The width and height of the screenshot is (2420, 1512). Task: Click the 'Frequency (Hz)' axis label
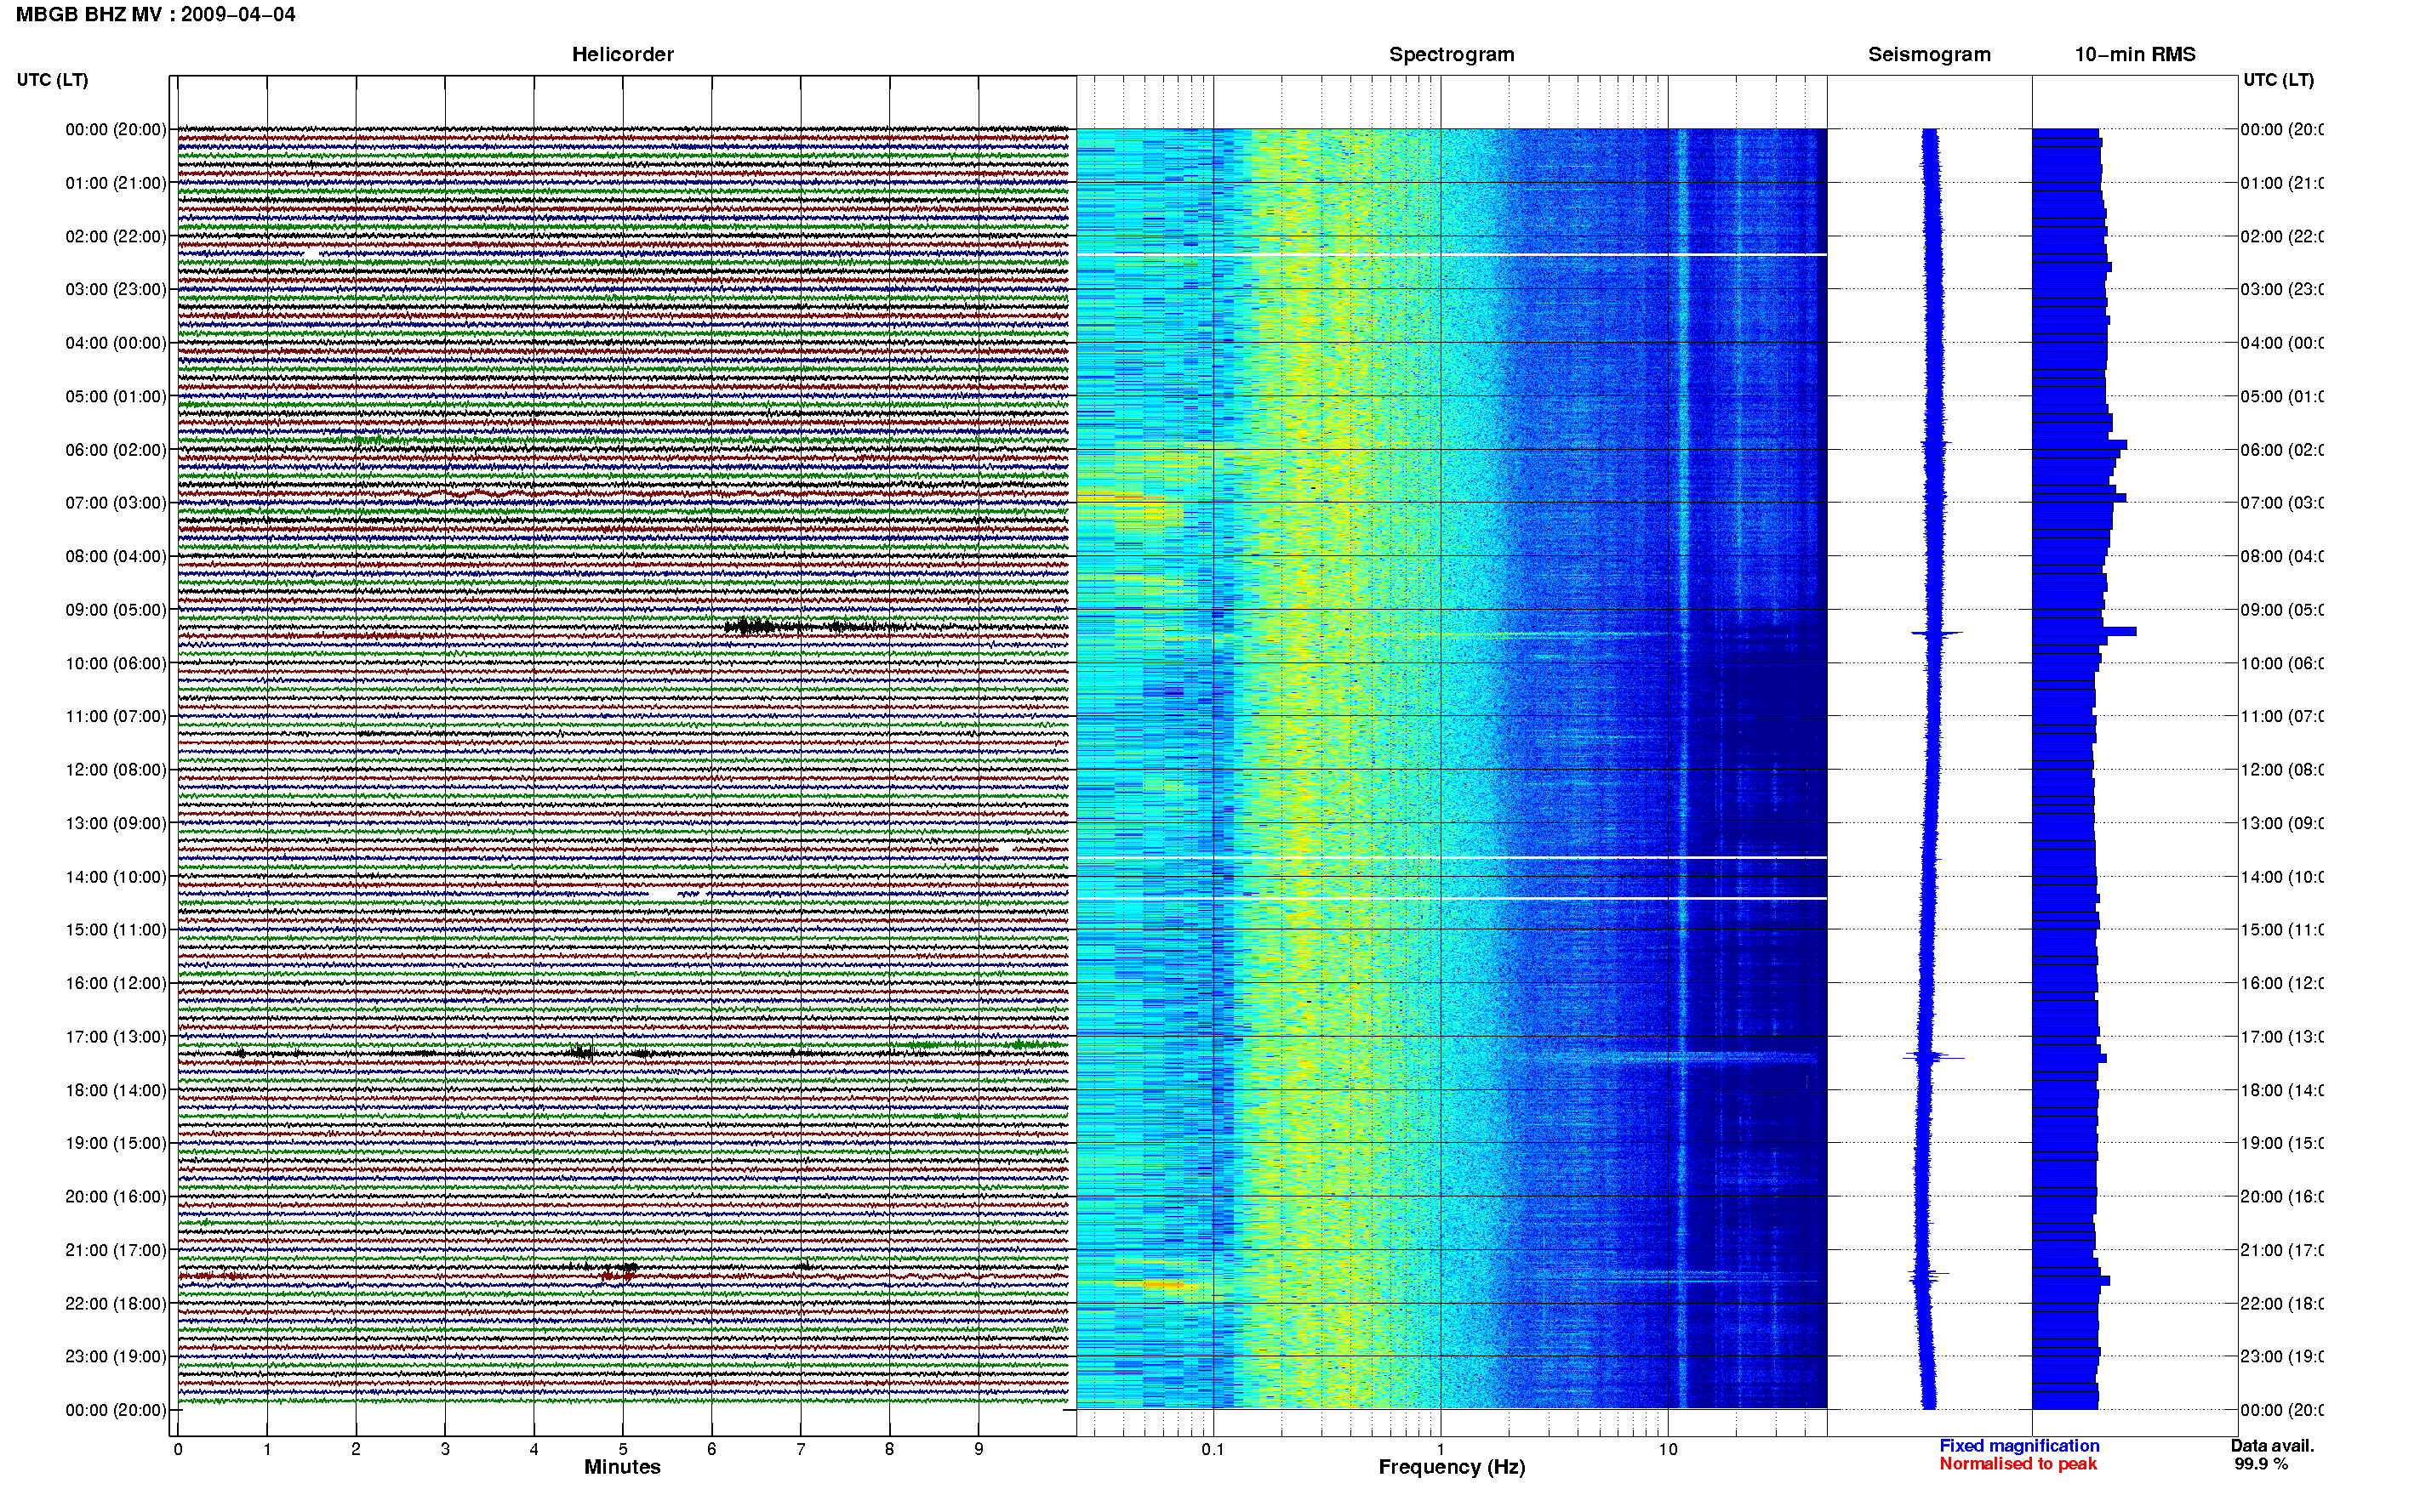pyautogui.click(x=1452, y=1467)
